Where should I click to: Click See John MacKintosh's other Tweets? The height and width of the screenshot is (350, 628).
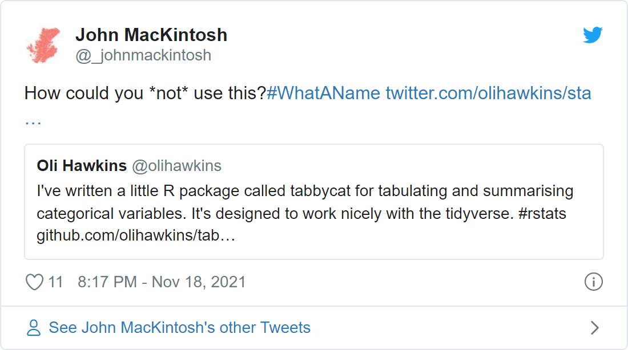point(179,328)
